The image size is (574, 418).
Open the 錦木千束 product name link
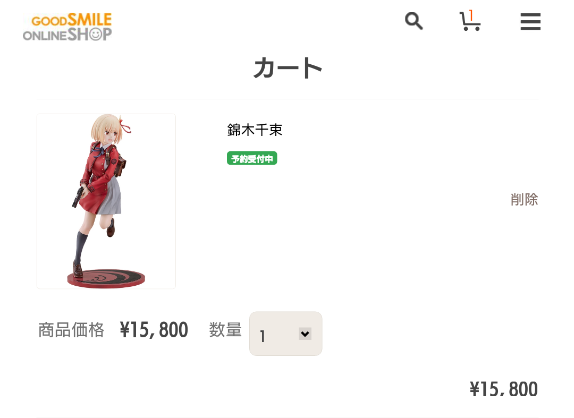click(x=255, y=130)
